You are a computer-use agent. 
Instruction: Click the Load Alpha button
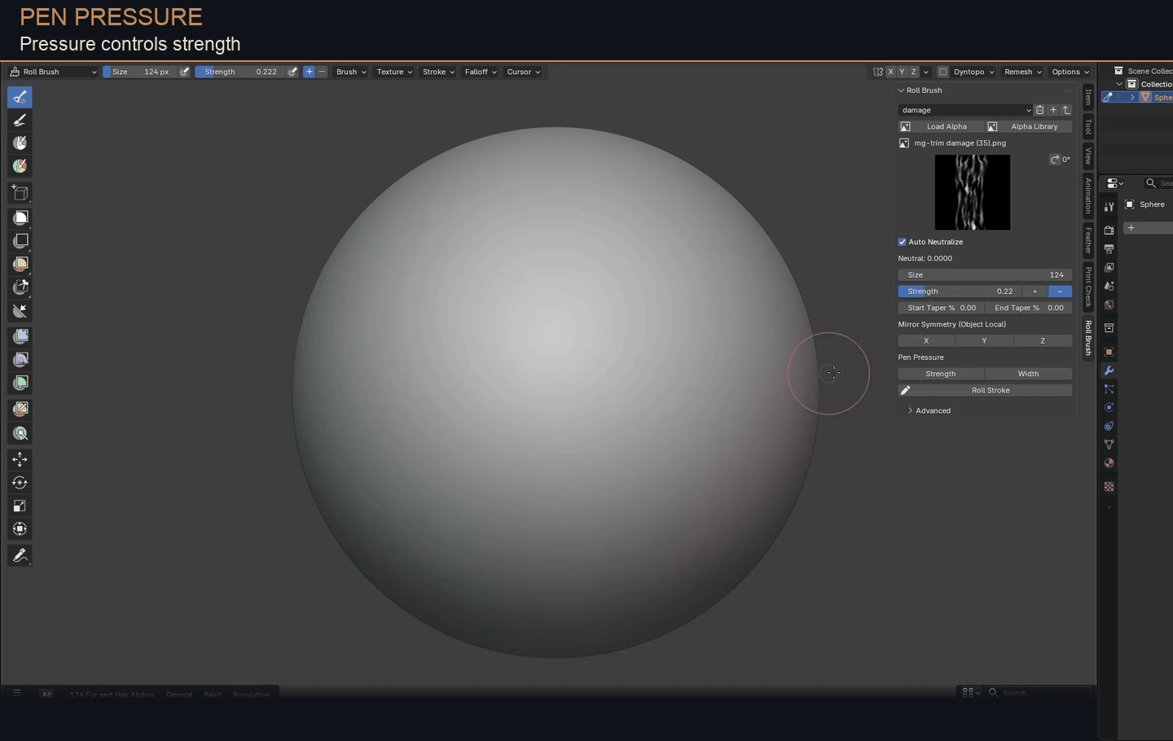(941, 127)
